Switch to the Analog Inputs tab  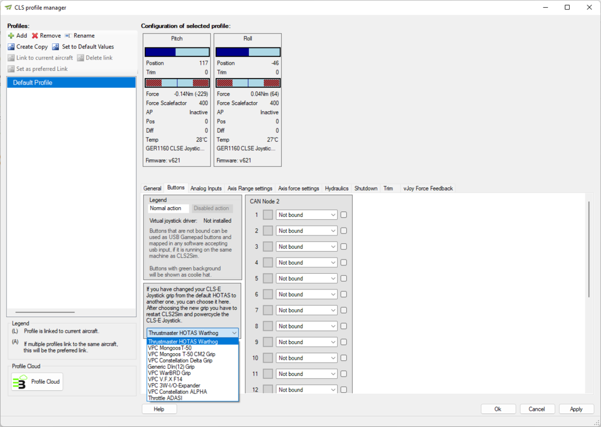point(206,189)
